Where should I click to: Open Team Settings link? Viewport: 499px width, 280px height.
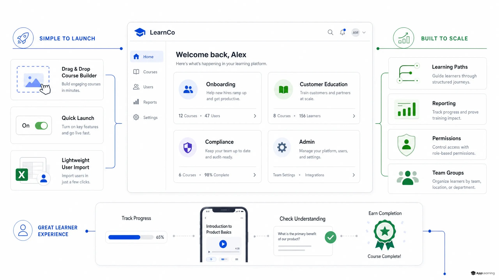(284, 175)
